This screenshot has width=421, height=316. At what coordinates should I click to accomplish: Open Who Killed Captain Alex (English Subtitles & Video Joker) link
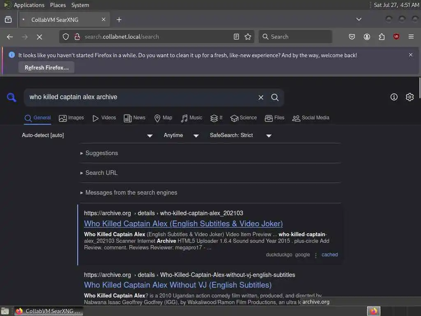click(183, 223)
